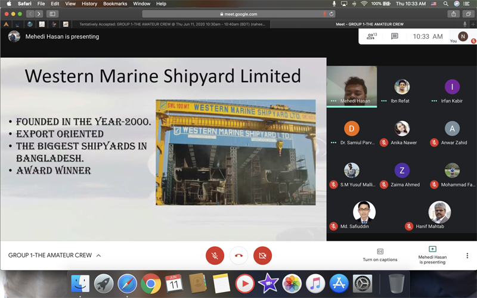The width and height of the screenshot is (477, 298).
Task: Select Irfan Kabir participant avatar
Action: tap(452, 86)
